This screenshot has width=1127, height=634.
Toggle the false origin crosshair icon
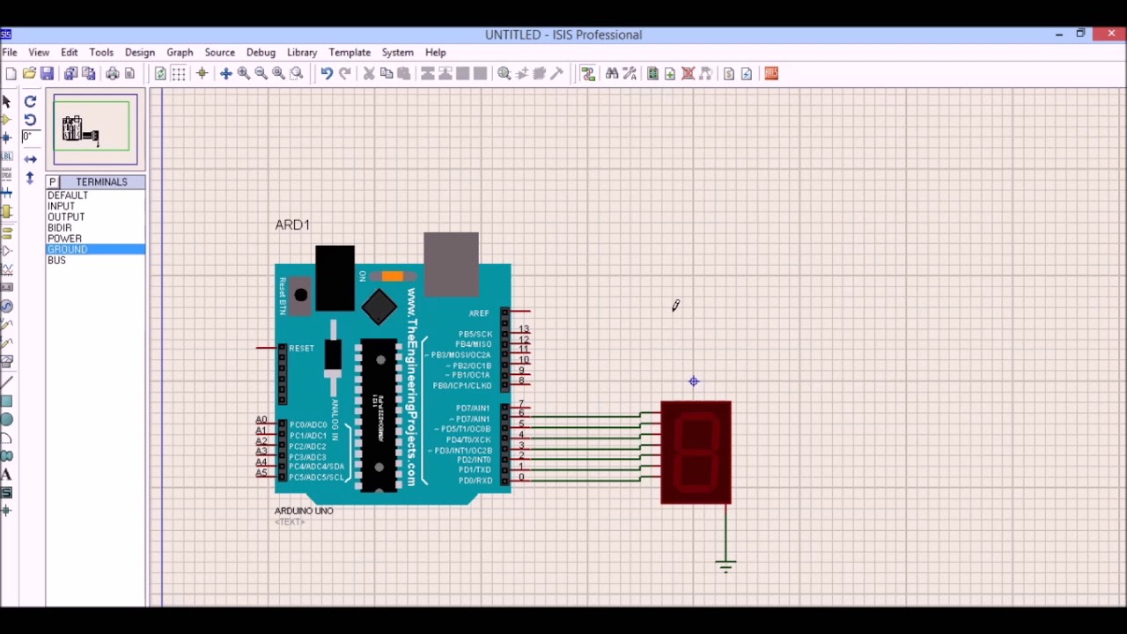click(x=203, y=74)
